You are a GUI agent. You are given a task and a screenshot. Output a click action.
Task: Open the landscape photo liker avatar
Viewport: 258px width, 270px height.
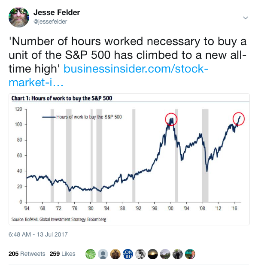click(x=165, y=254)
